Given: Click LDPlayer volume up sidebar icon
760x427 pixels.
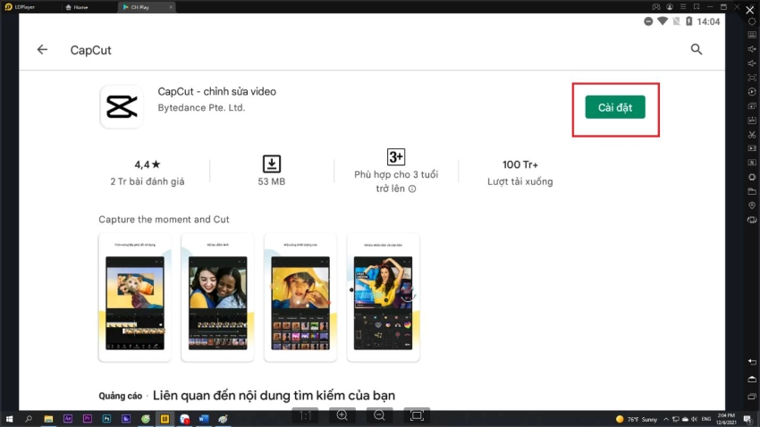Looking at the screenshot, I should [x=752, y=48].
